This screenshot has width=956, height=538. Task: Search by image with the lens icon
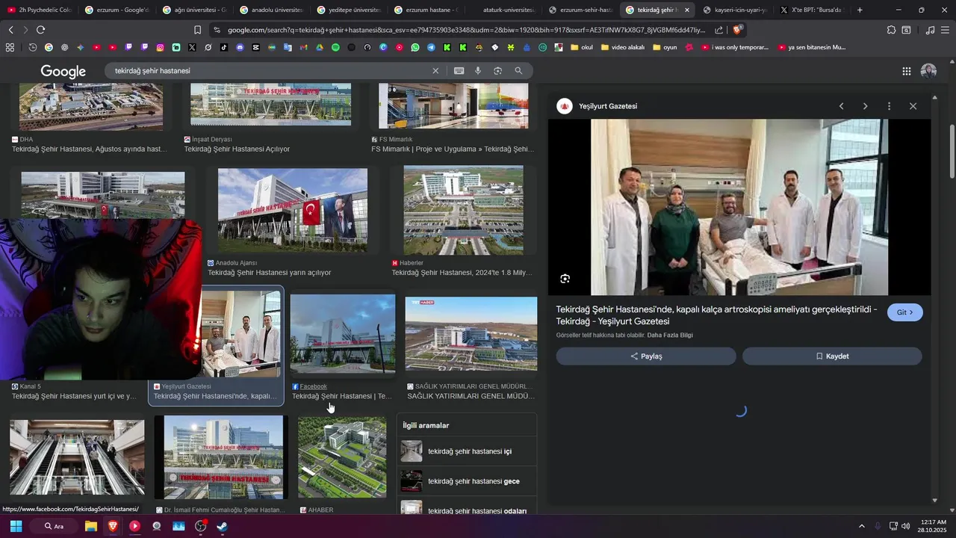click(x=497, y=71)
